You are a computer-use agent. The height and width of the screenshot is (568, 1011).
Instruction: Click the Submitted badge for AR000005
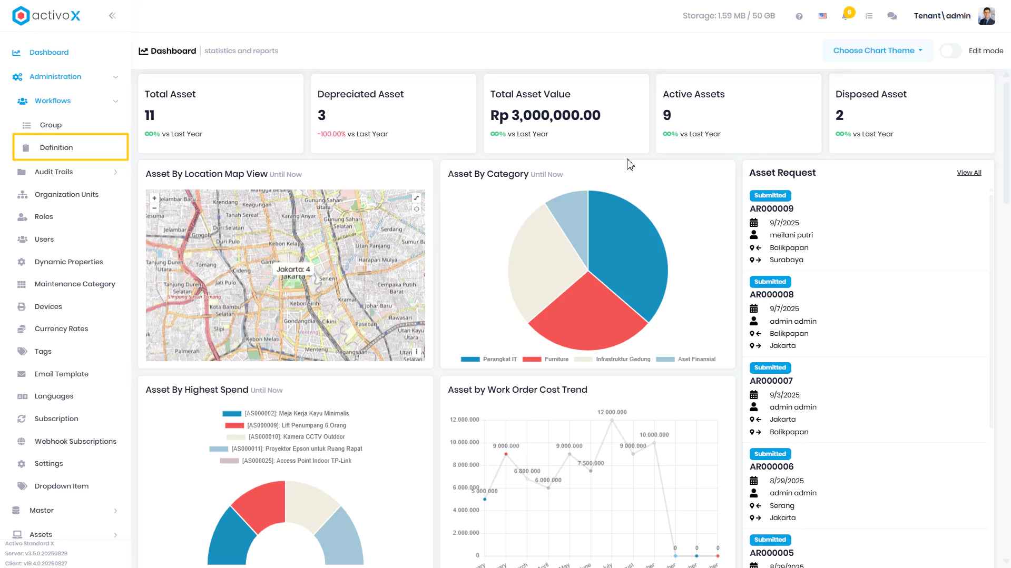(x=770, y=540)
